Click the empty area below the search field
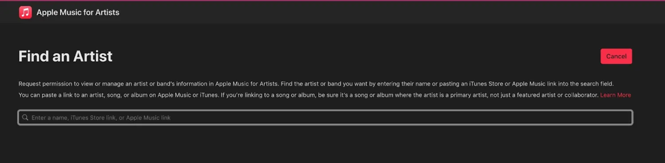 tap(325, 144)
